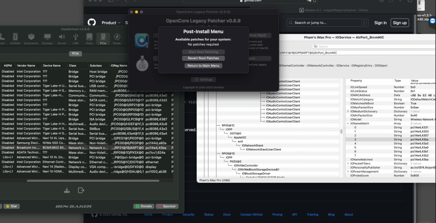Image resolution: width=436 pixels, height=223 pixels.
Task: Click Return to Main Menu button
Action: pyautogui.click(x=203, y=66)
